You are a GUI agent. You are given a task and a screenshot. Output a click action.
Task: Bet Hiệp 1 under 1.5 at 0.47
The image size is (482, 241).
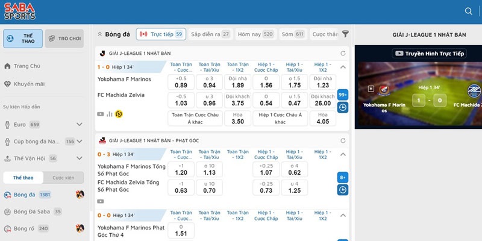click(295, 100)
